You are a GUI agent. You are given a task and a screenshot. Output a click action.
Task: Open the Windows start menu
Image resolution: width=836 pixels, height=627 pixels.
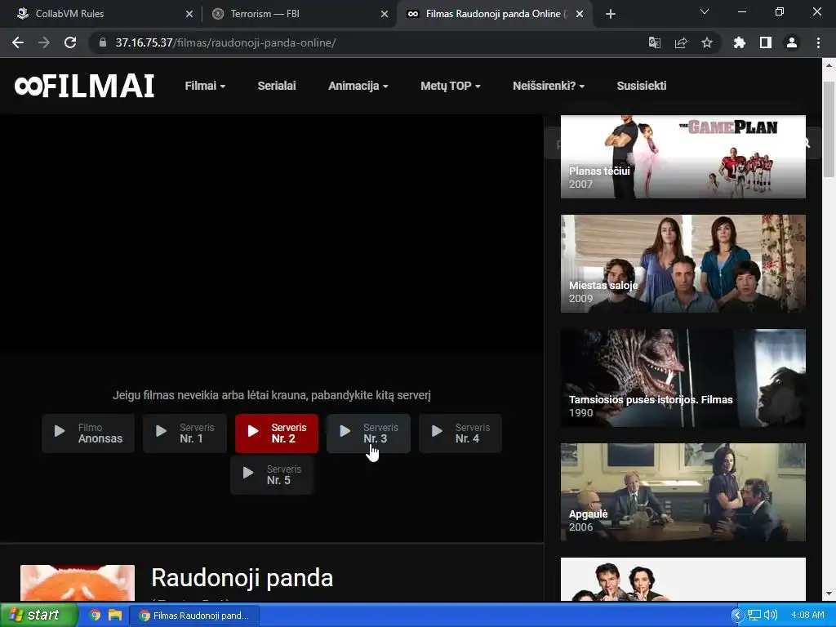point(39,616)
